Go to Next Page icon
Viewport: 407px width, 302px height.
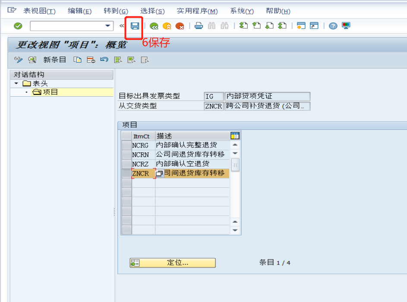(x=269, y=25)
